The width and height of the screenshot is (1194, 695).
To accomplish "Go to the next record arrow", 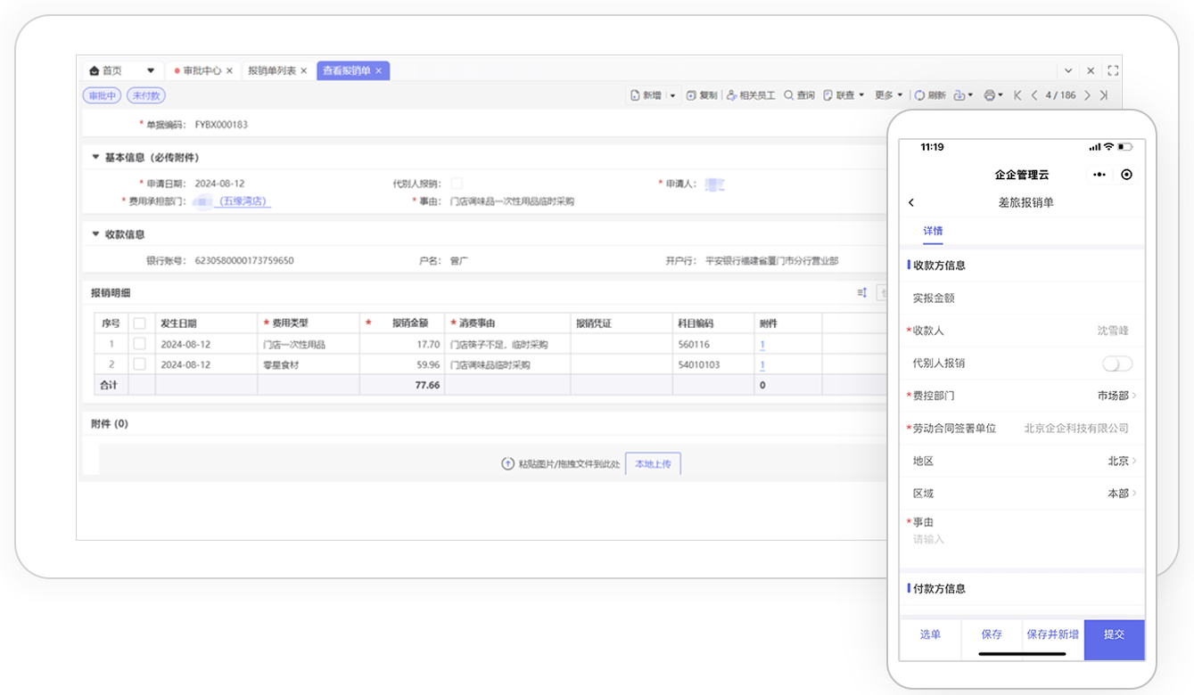I will (x=1087, y=95).
